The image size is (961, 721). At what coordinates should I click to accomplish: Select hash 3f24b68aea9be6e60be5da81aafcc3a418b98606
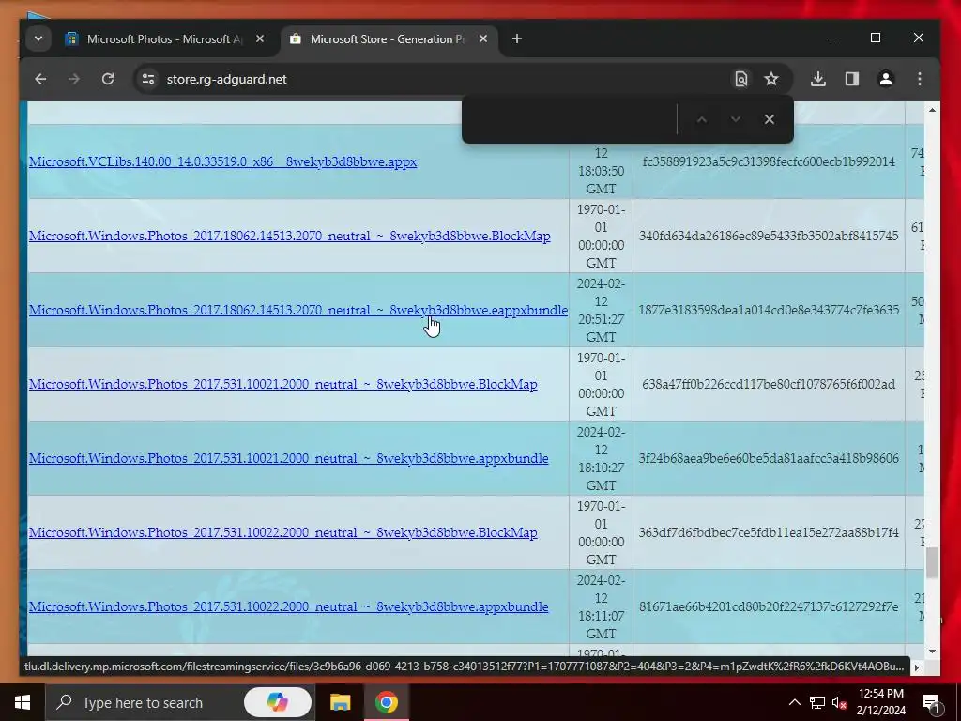point(769,458)
